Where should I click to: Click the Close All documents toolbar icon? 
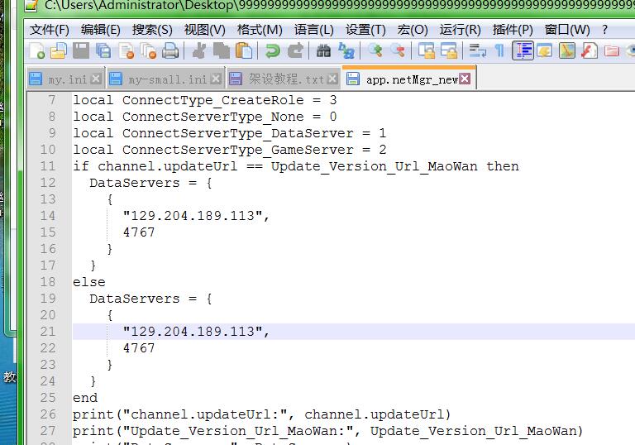pyautogui.click(x=148, y=51)
